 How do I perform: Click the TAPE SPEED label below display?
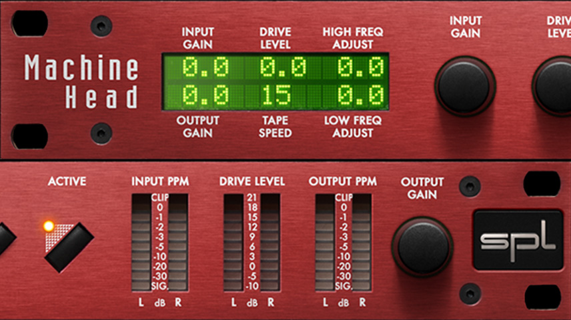(x=275, y=127)
